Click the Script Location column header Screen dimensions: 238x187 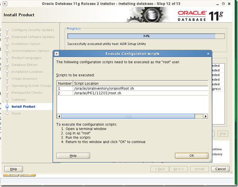click(x=140, y=83)
